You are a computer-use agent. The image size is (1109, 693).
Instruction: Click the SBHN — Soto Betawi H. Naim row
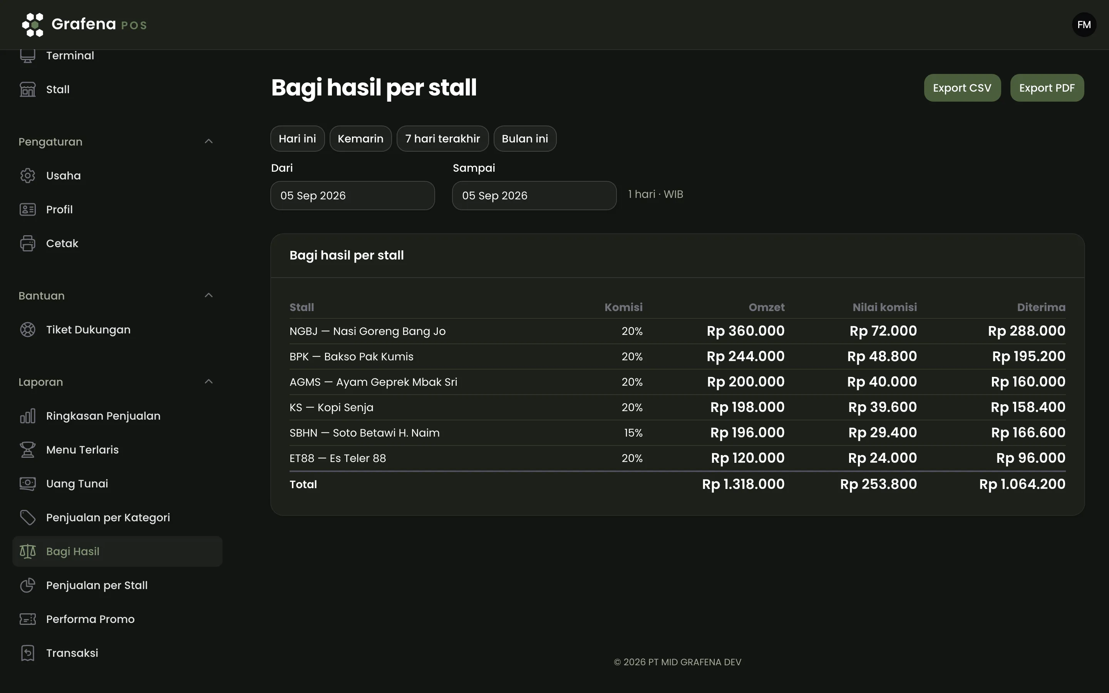tap(677, 433)
